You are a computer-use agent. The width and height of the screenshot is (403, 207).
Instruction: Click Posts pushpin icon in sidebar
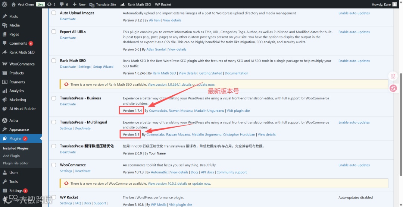click(4, 16)
